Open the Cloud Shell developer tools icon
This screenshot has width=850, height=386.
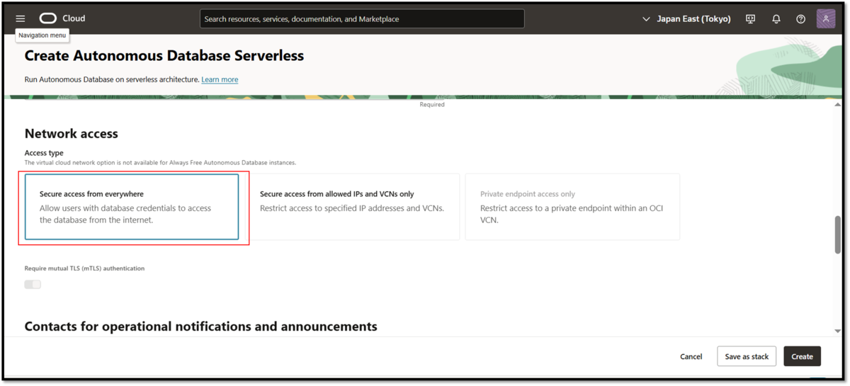[751, 19]
